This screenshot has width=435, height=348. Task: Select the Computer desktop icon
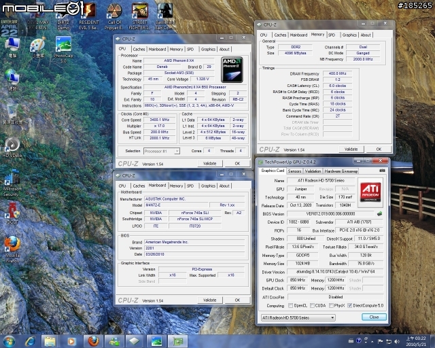pos(12,48)
